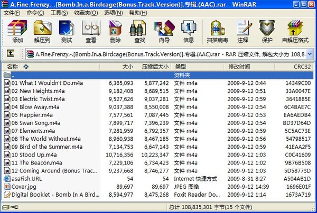Click icon of 10 Stood Up.m4a
This screenshot has height=213, width=317.
[7, 154]
